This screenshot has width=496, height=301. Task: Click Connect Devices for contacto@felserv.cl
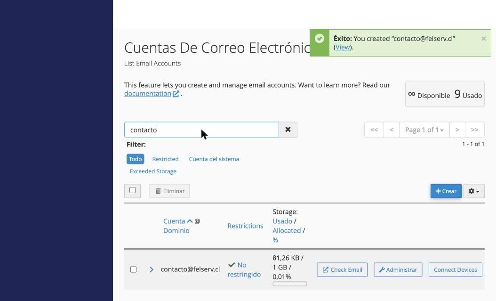(455, 269)
